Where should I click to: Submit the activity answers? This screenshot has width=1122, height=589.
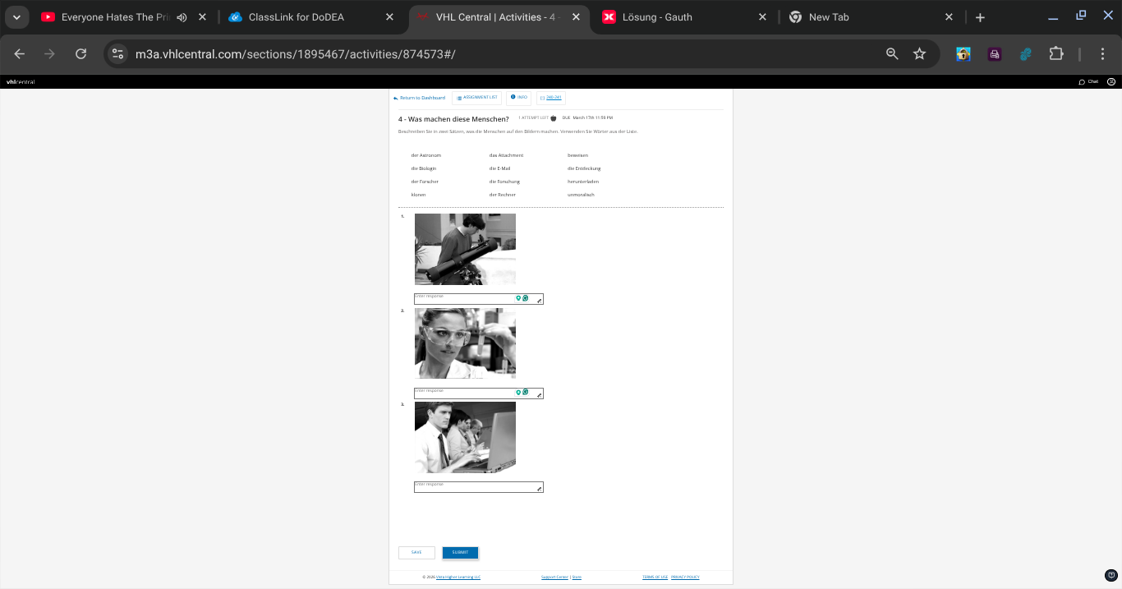click(x=460, y=553)
